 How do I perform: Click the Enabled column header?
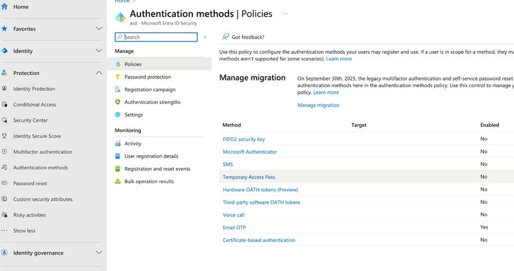490,125
